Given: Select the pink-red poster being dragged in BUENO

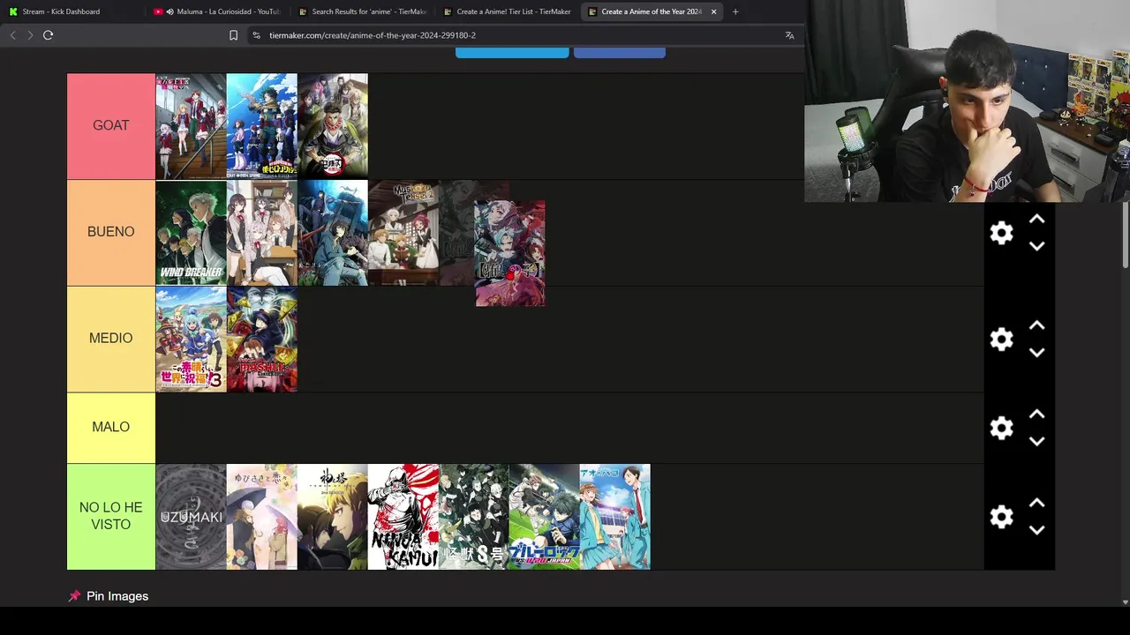Looking at the screenshot, I should [x=510, y=254].
